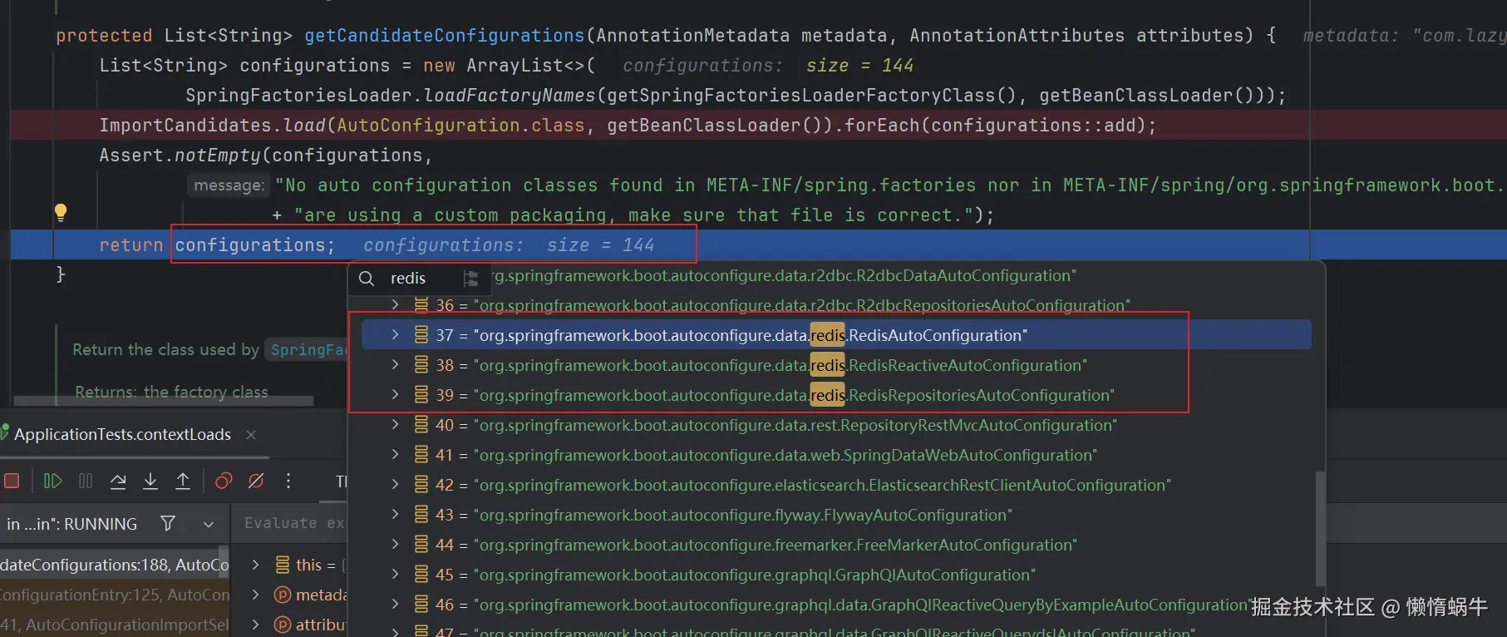
Task: Click the list icon beside 'this'
Action: [x=283, y=565]
